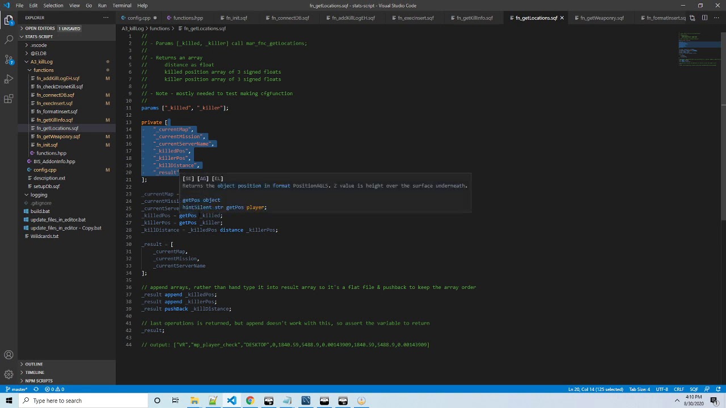The height and width of the screenshot is (408, 726).
Task: Open the notifications bell in status bar
Action: click(717, 389)
